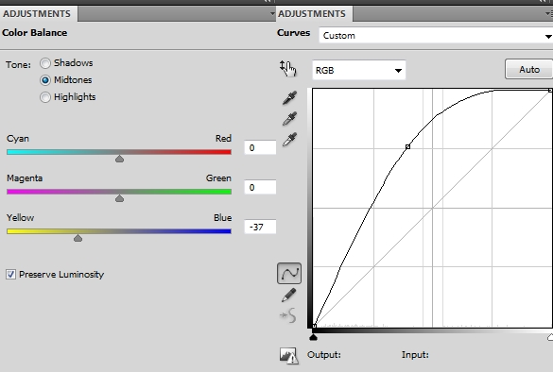The height and width of the screenshot is (372, 553).
Task: Open the RGB channel dropdown
Action: [x=358, y=70]
